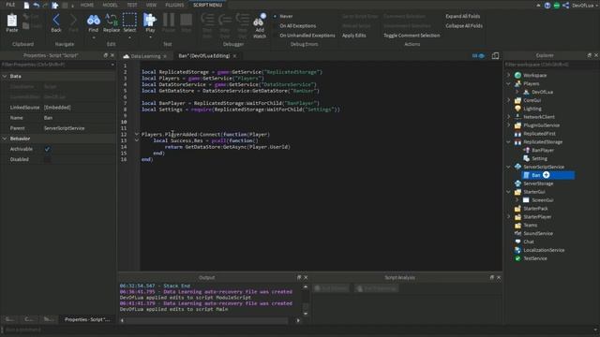Collapse the ServerScriptService tree node
This screenshot has height=337, width=600.
(x=508, y=167)
